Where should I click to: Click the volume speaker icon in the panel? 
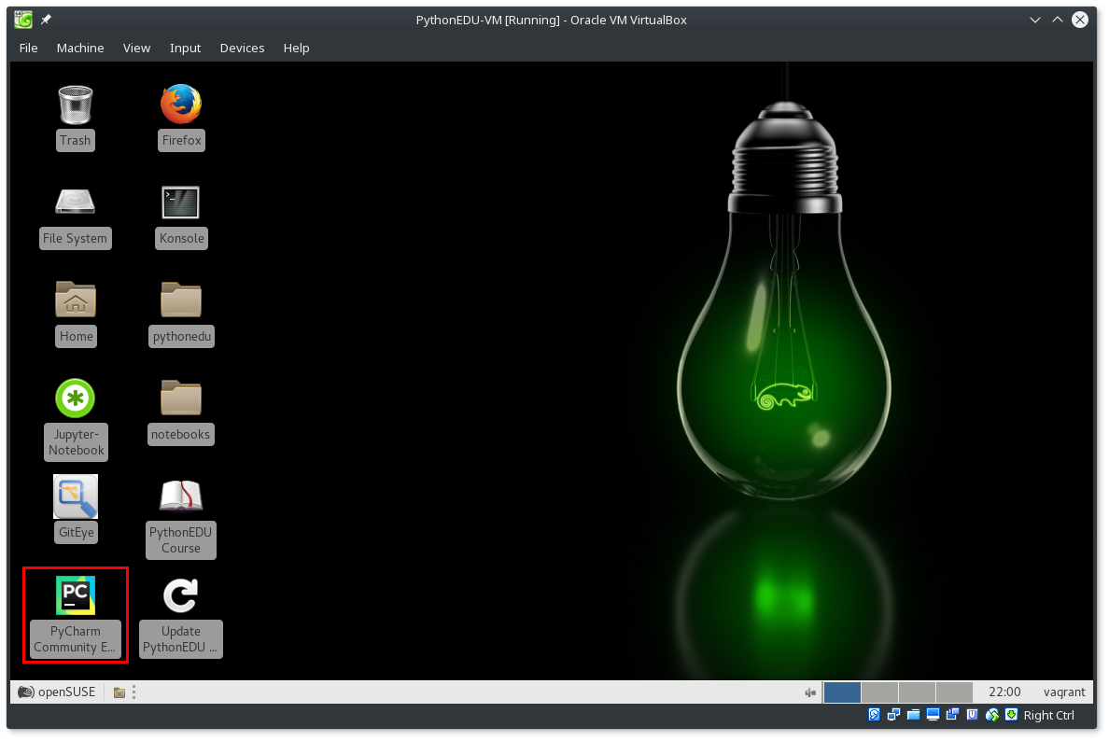pos(810,692)
